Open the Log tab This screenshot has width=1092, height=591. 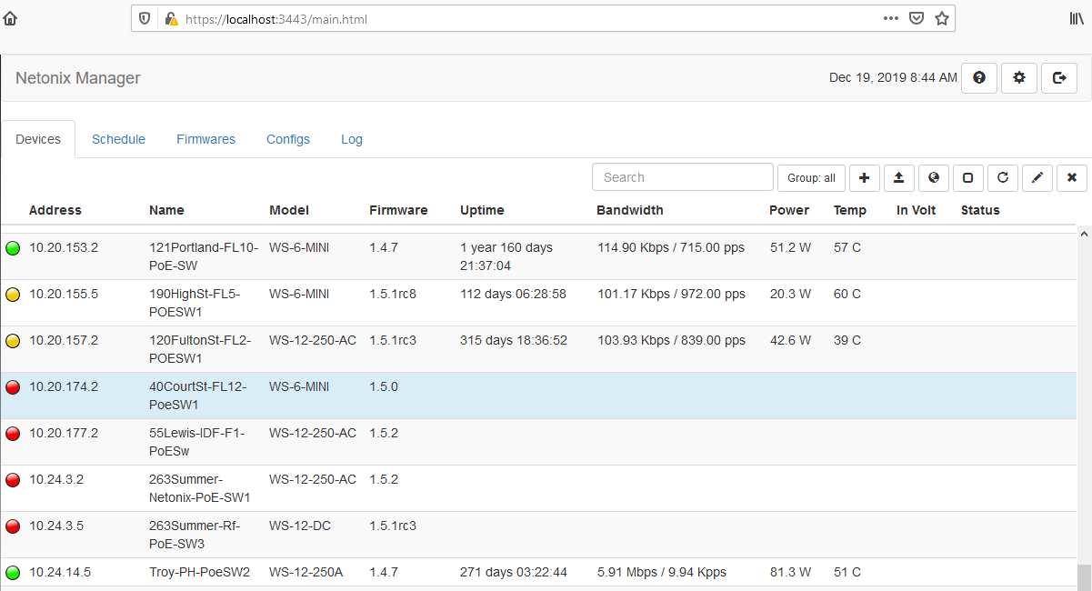pyautogui.click(x=352, y=139)
